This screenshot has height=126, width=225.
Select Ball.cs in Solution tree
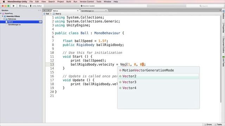click(21, 22)
